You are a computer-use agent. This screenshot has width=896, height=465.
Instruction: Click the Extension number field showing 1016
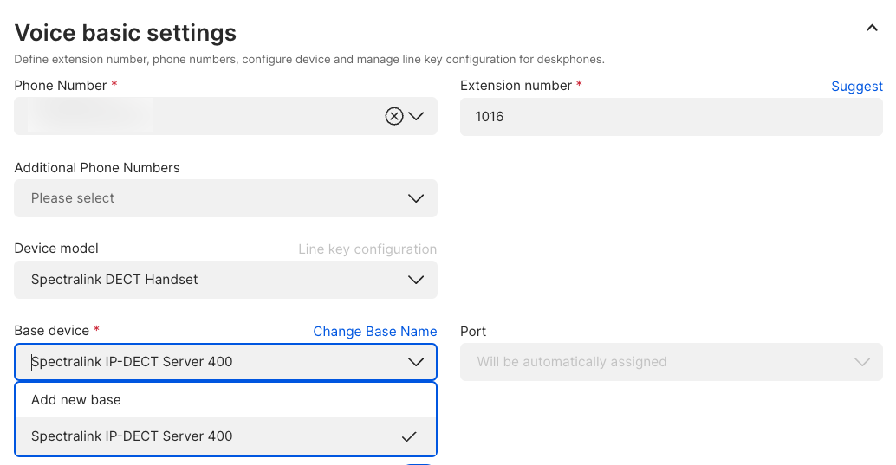671,117
